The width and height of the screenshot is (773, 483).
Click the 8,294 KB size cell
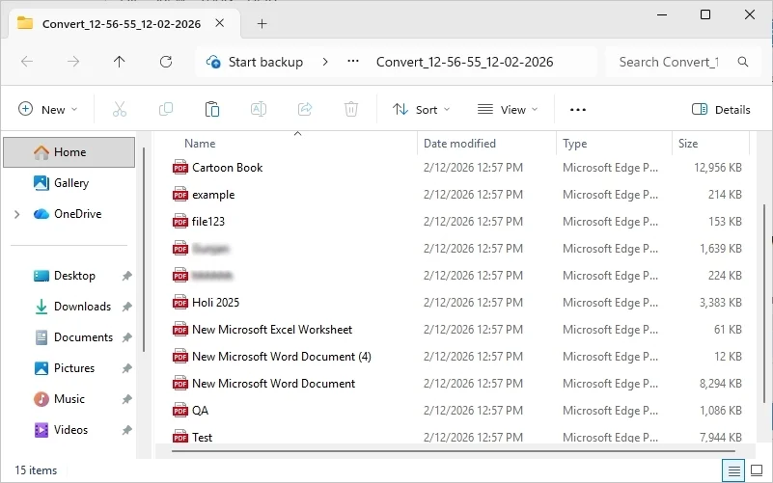(720, 384)
